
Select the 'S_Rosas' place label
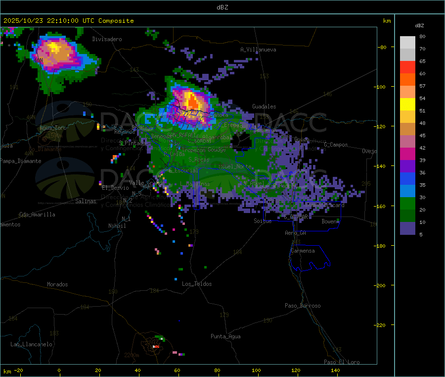coord(199,160)
